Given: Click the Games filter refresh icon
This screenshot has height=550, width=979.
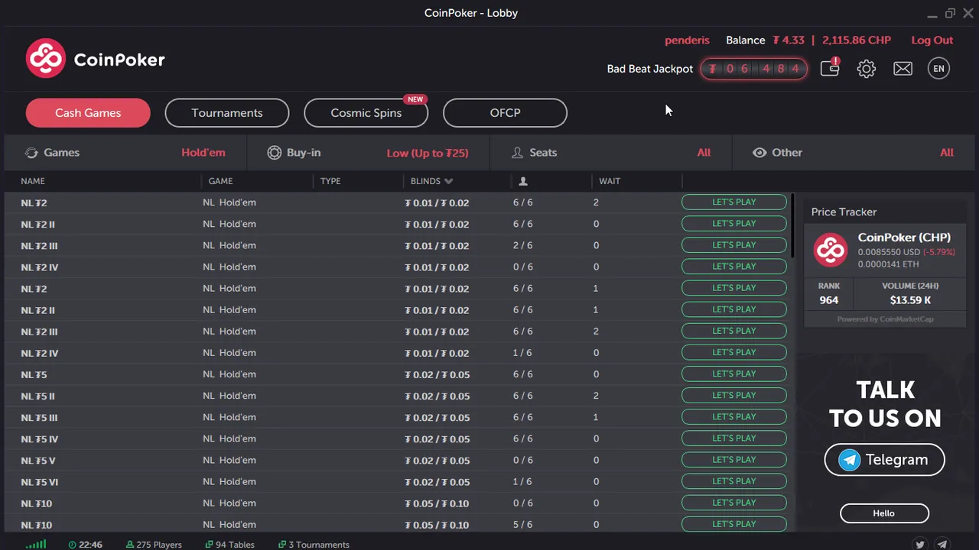Looking at the screenshot, I should (31, 153).
